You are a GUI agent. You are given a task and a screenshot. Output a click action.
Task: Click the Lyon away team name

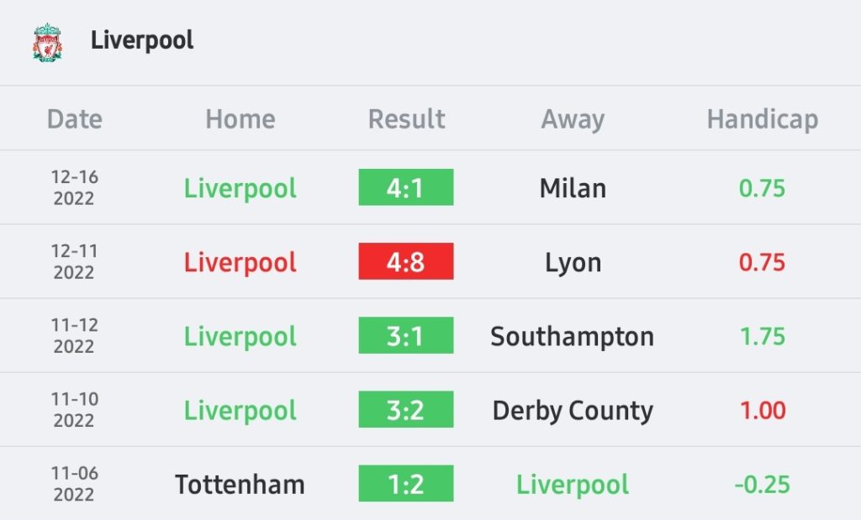coord(573,263)
